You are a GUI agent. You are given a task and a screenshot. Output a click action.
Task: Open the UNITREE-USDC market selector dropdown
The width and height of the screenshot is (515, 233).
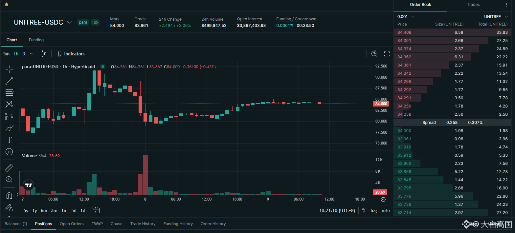[69, 22]
